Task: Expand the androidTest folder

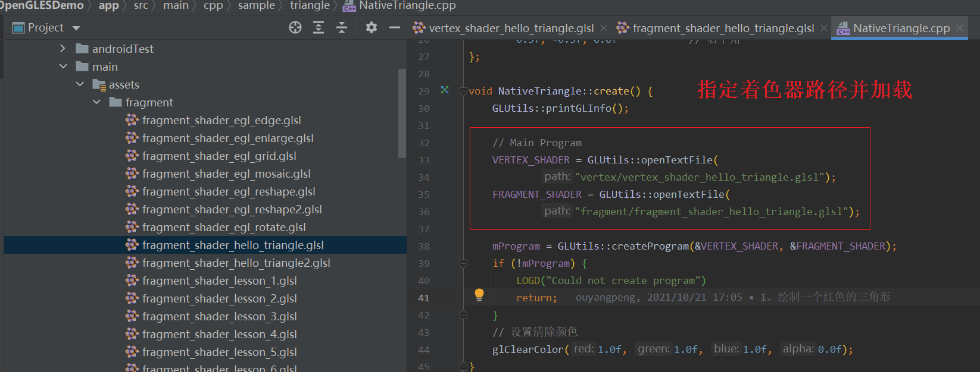Action: (x=63, y=49)
